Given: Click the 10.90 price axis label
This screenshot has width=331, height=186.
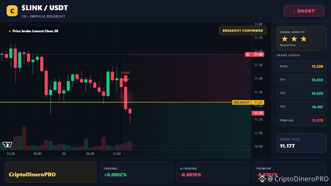Looking at the screenshot, I should pos(258,147).
